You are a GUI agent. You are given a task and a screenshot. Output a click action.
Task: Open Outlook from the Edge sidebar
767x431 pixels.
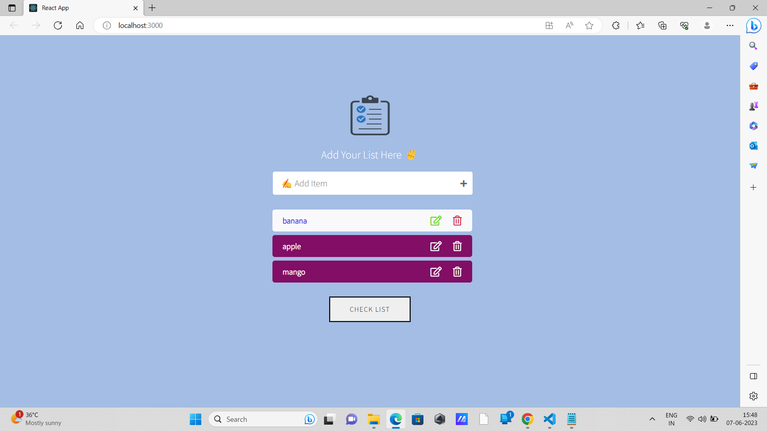click(753, 146)
